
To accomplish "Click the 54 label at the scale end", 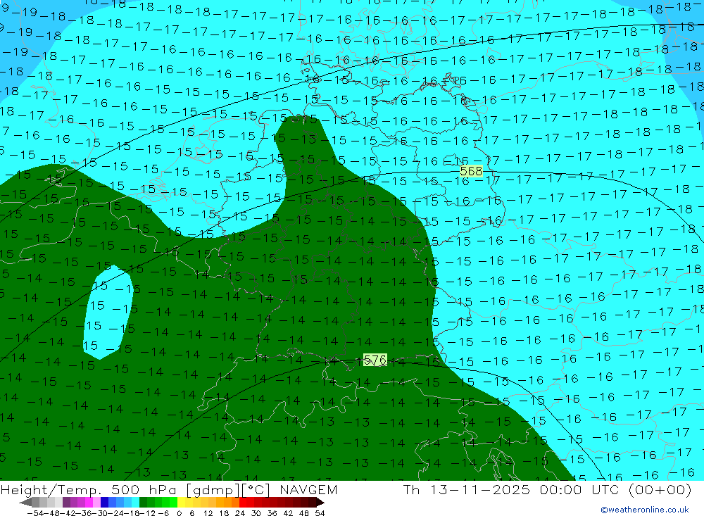I will 320,513.
